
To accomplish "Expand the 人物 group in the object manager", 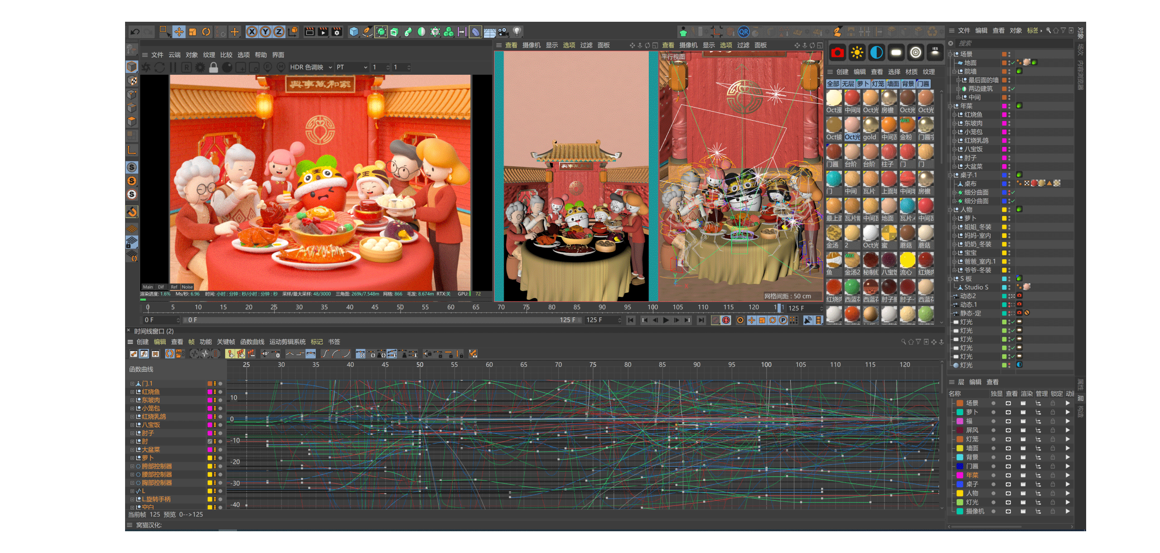I will (951, 210).
